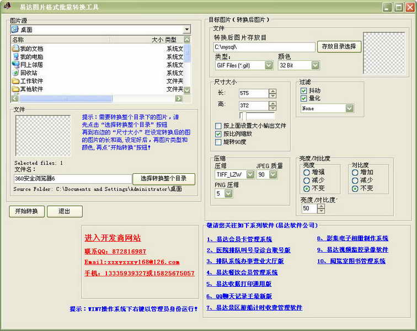Screen dimensions: 417x331
Task: Select contrast 不变 radio button
Action: pyautogui.click(x=355, y=189)
